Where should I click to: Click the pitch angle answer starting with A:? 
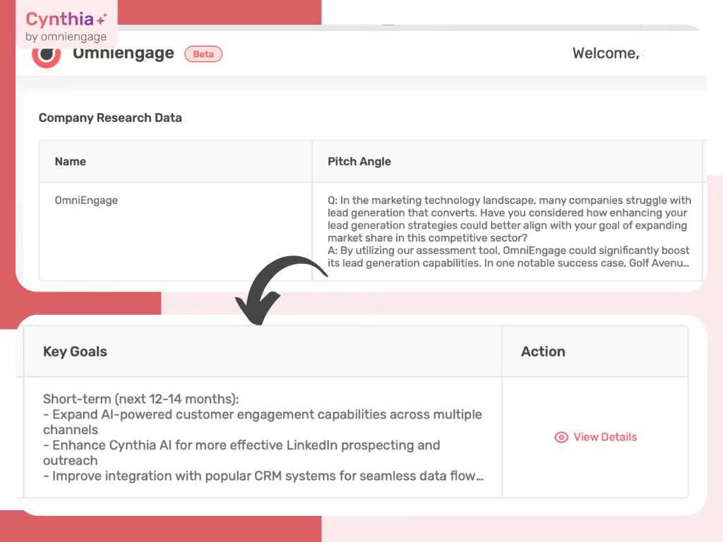[508, 257]
